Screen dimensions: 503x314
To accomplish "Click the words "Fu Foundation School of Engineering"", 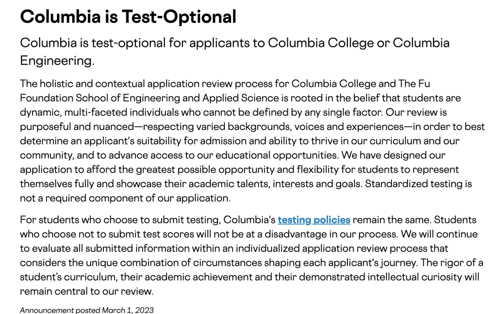I will [x=93, y=98].
